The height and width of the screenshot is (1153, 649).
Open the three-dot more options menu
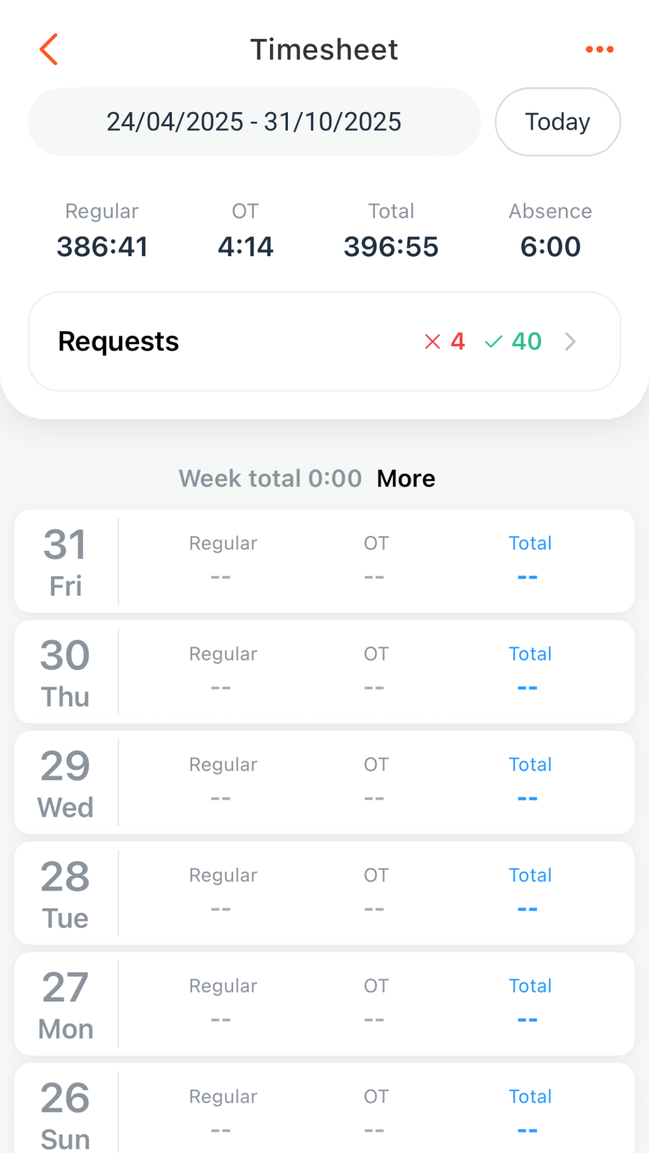(x=599, y=49)
